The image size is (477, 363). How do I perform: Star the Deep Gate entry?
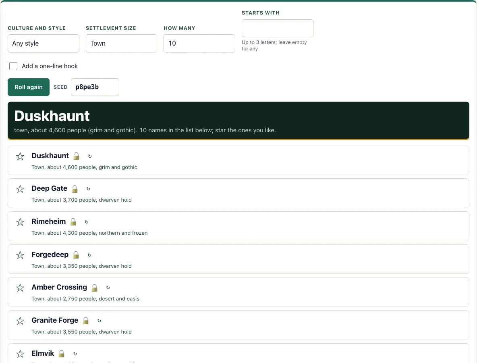(20, 189)
